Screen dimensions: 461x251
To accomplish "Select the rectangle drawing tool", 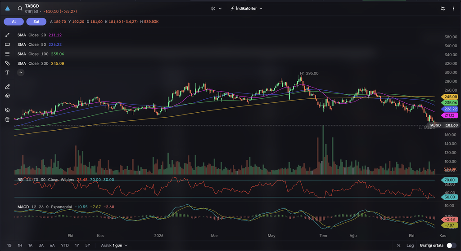I will pyautogui.click(x=7, y=44).
